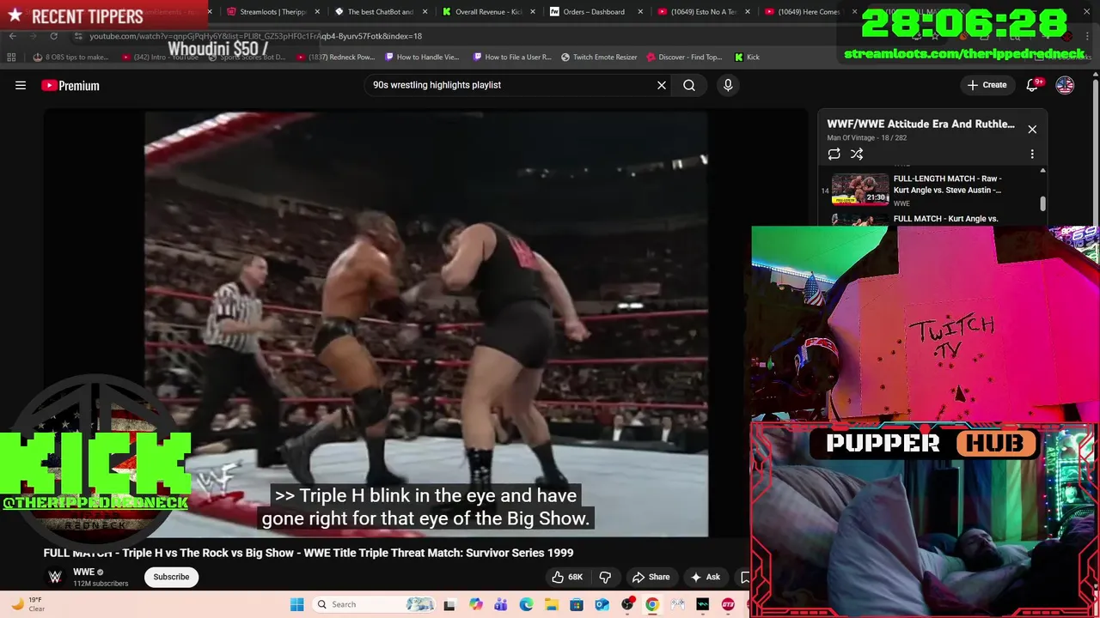Open the game controller app on taskbar
The height and width of the screenshot is (618, 1100).
coord(677,604)
